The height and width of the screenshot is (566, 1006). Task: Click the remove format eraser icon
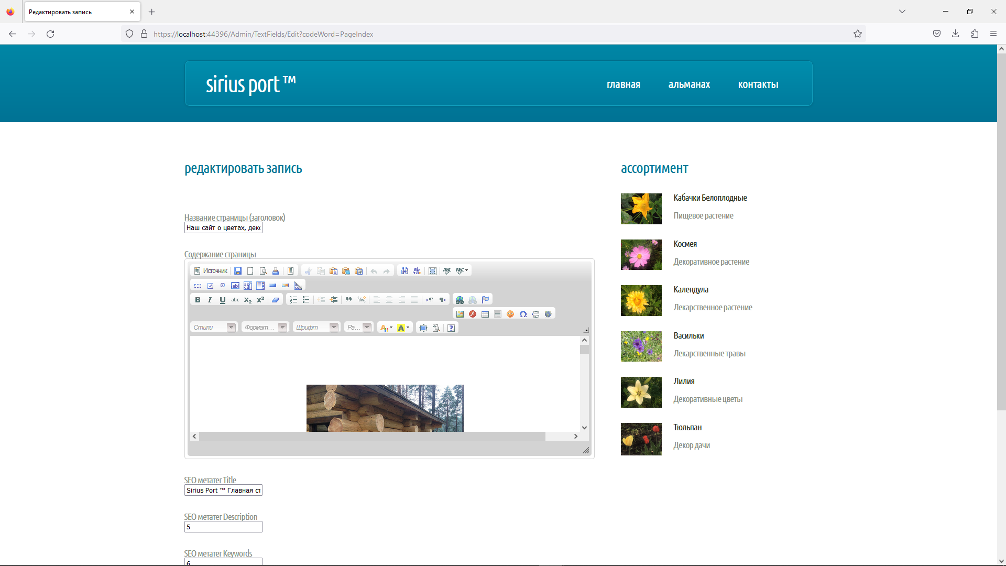click(275, 300)
